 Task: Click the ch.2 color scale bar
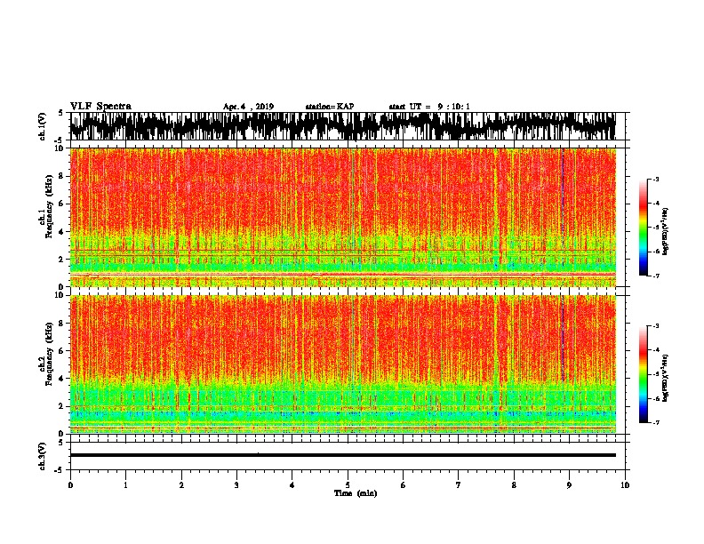(x=644, y=374)
